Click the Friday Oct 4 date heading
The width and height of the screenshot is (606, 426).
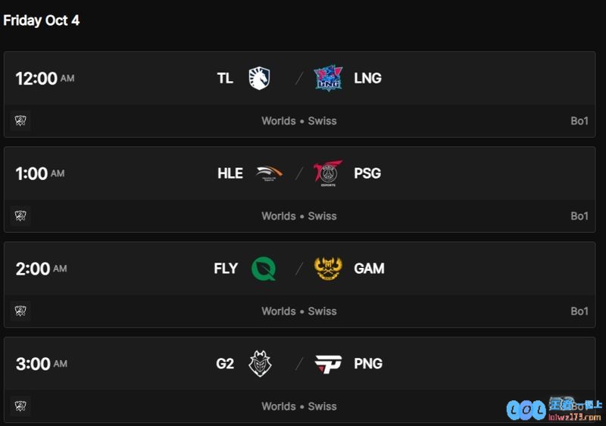[42, 20]
